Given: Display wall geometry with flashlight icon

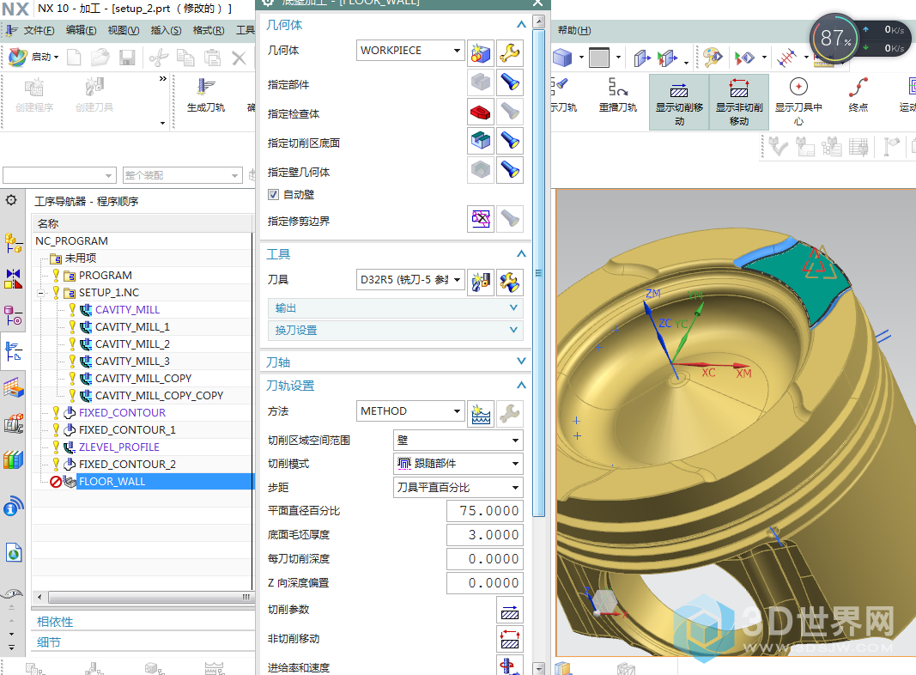Looking at the screenshot, I should coord(510,170).
